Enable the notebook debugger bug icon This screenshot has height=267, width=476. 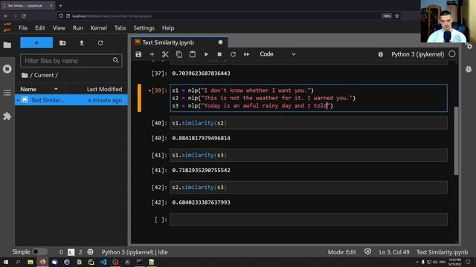pos(380,54)
